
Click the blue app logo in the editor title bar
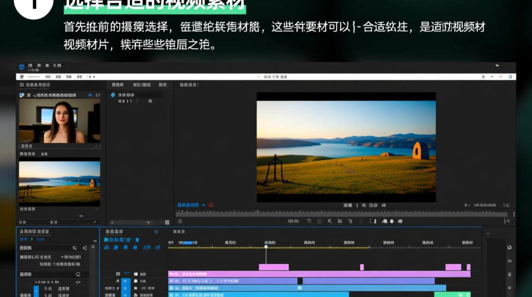(x=22, y=67)
